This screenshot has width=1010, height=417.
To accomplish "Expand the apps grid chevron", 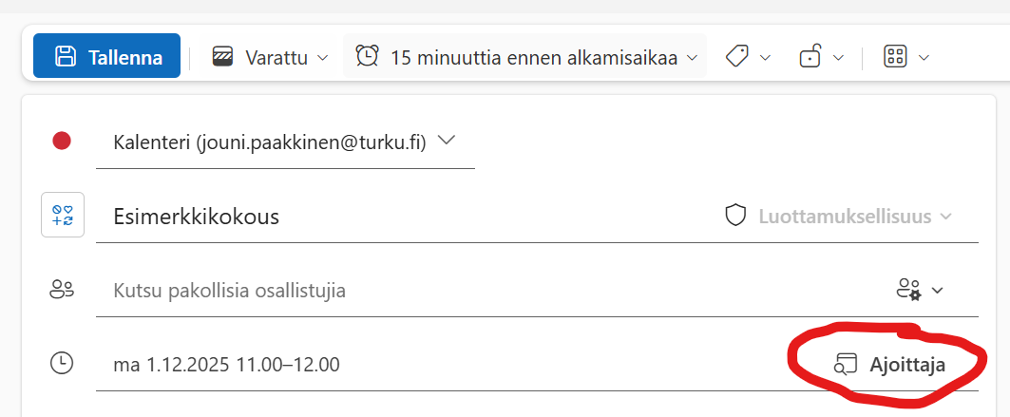I will 923,57.
